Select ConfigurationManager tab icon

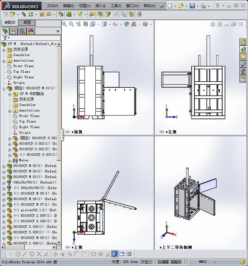22,31
